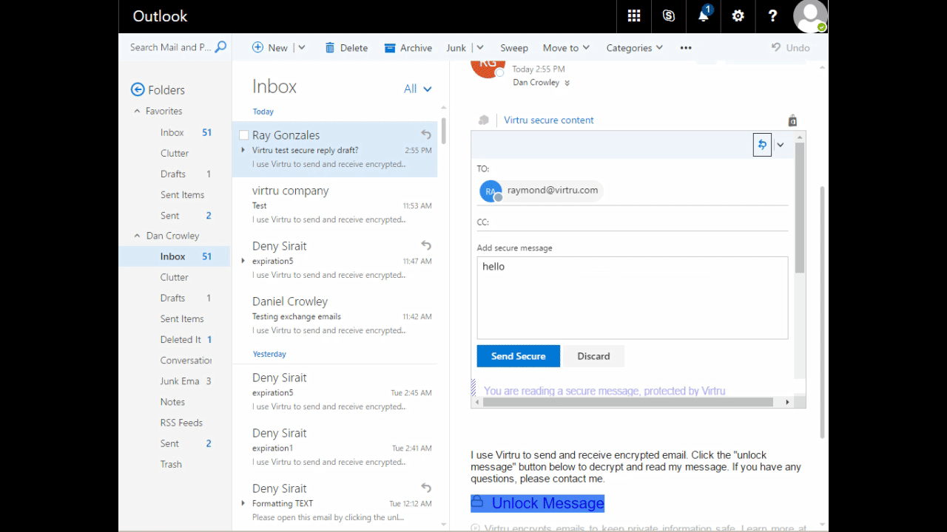This screenshot has width=947, height=532.
Task: Open the help question mark
Action: [x=773, y=16]
